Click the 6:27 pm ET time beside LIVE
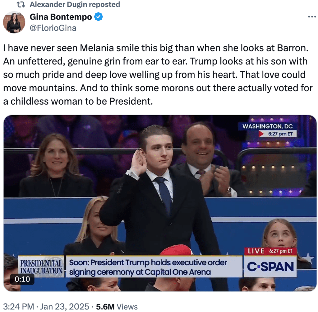 281,251
